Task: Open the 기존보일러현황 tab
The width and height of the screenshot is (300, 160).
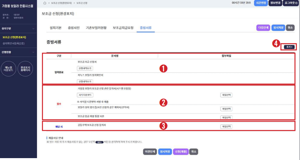Action: [96, 28]
